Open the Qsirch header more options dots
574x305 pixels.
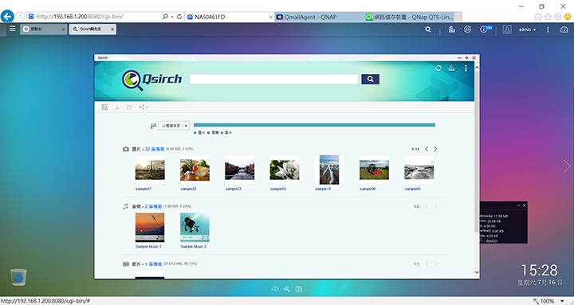[x=466, y=68]
